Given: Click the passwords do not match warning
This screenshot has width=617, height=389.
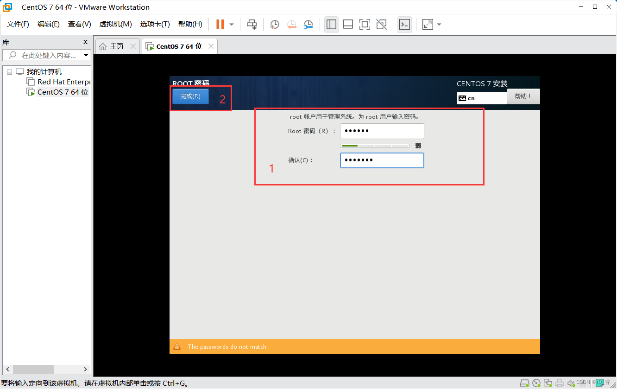Looking at the screenshot, I should [x=228, y=347].
